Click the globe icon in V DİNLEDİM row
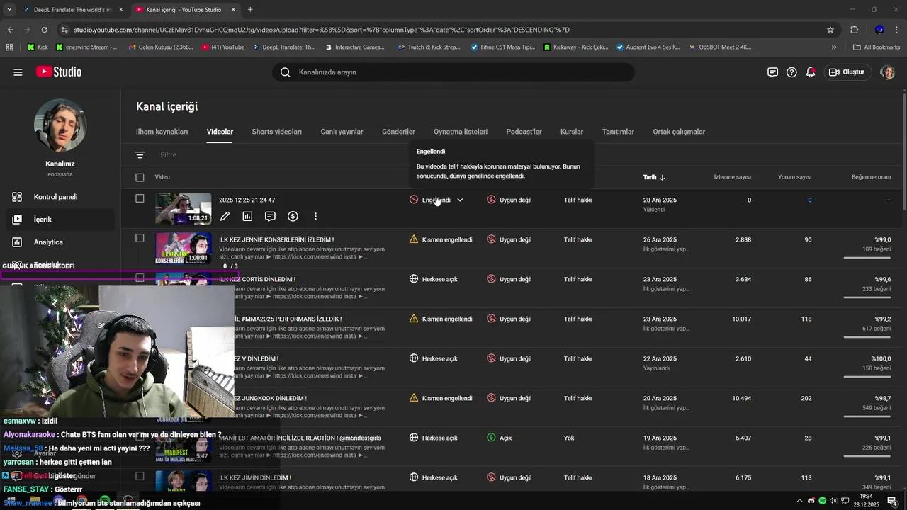This screenshot has height=510, width=907. pos(414,358)
